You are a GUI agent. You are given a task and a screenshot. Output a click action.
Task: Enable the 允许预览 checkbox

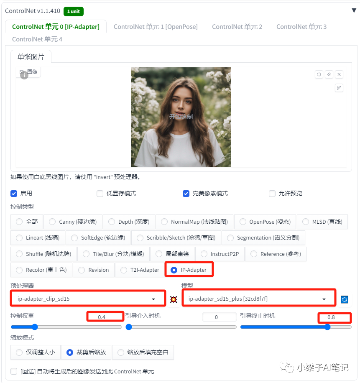point(272,193)
